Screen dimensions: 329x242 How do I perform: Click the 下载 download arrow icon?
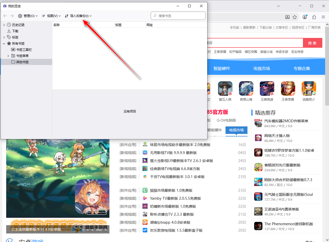(x=9, y=31)
